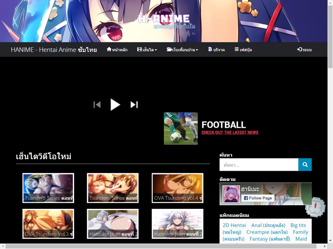Skip to the previous video

pos(97,105)
